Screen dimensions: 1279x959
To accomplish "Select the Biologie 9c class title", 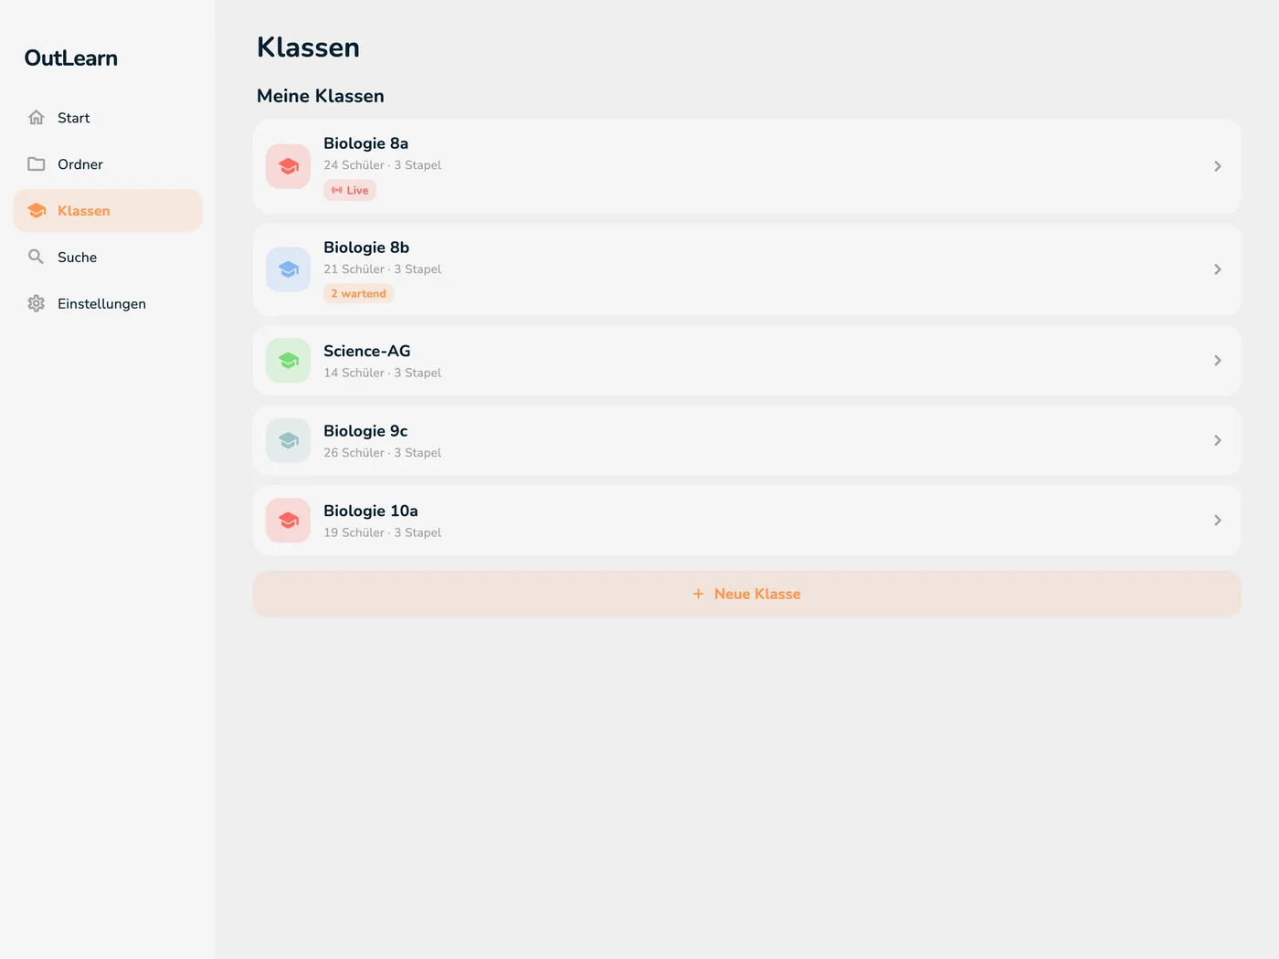I will pos(365,431).
